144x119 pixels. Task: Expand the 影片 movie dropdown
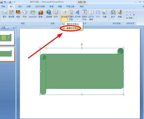[x=113, y=20]
